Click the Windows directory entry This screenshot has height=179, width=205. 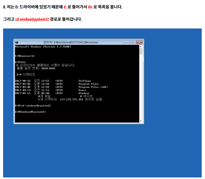point(84,93)
